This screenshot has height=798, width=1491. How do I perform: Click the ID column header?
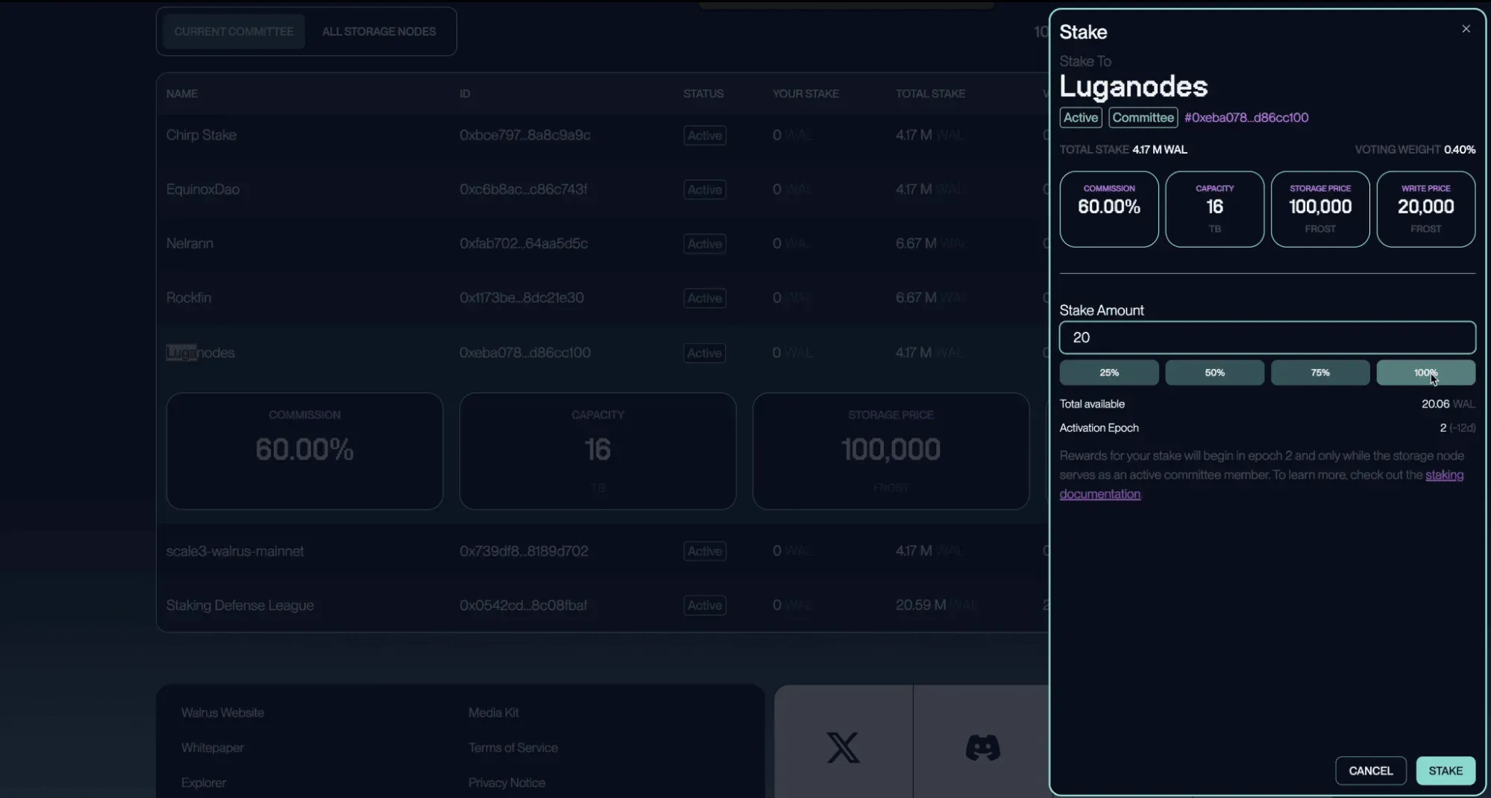[x=465, y=94]
